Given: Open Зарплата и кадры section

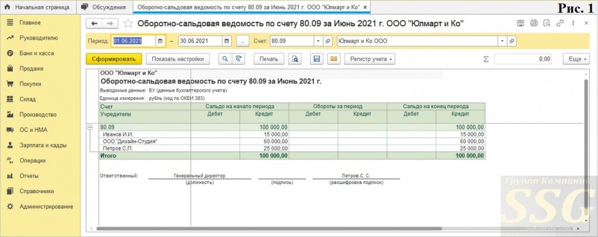Looking at the screenshot, I should (x=40, y=145).
